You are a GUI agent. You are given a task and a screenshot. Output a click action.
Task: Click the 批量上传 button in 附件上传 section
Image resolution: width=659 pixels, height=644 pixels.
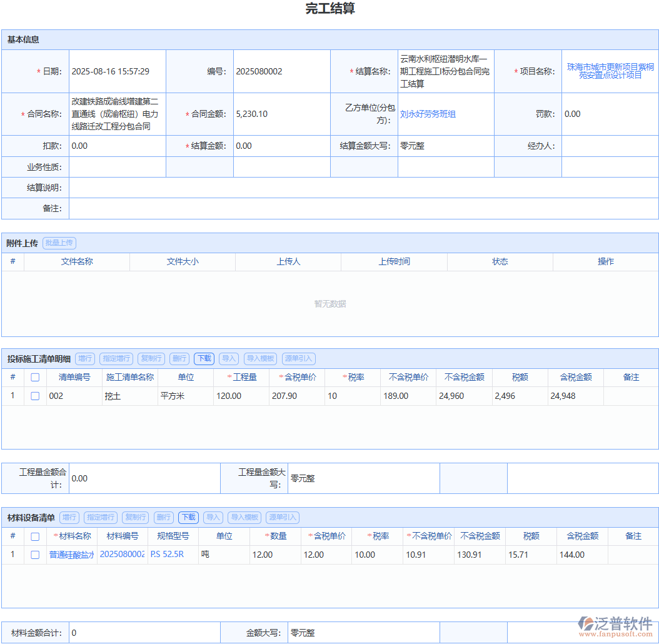(59, 243)
